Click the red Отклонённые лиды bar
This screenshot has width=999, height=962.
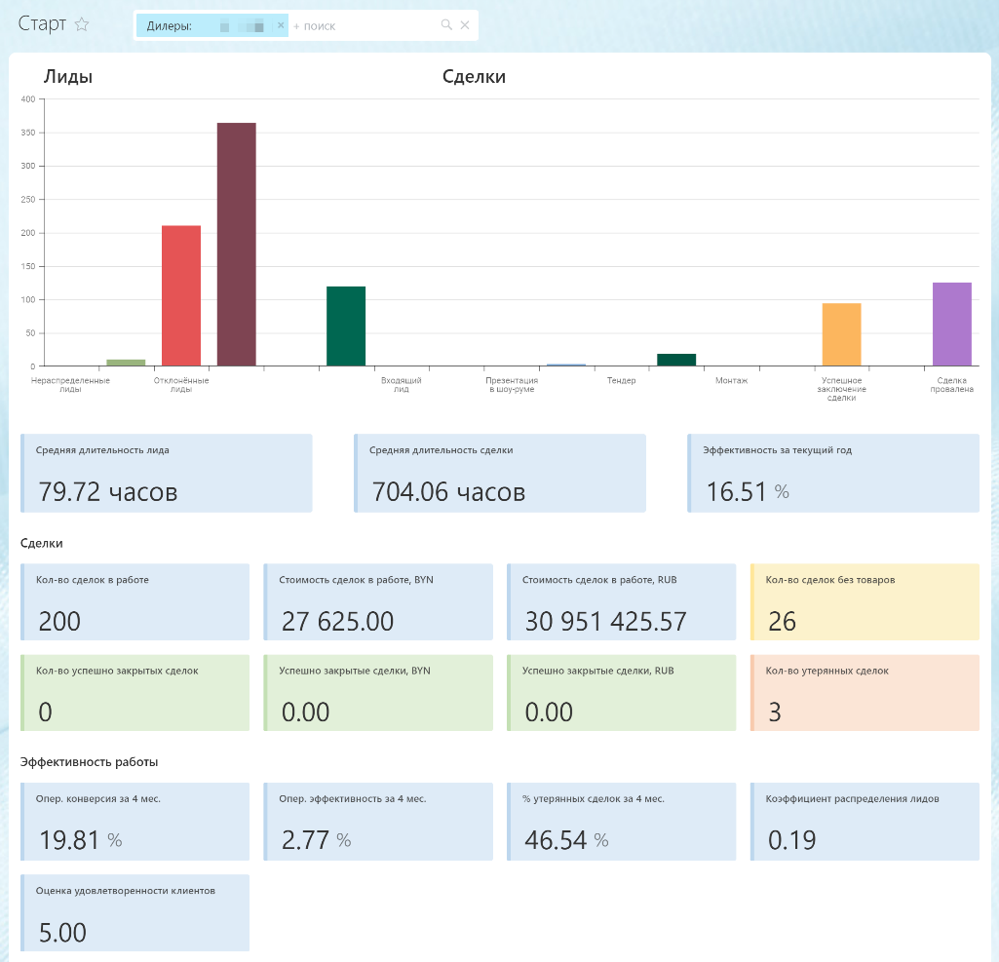pyautogui.click(x=181, y=295)
